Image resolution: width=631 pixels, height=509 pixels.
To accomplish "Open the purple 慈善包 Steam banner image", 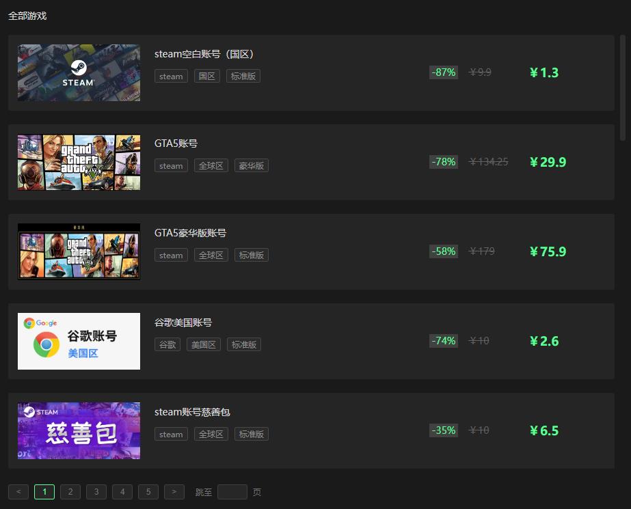I will 79,430.
